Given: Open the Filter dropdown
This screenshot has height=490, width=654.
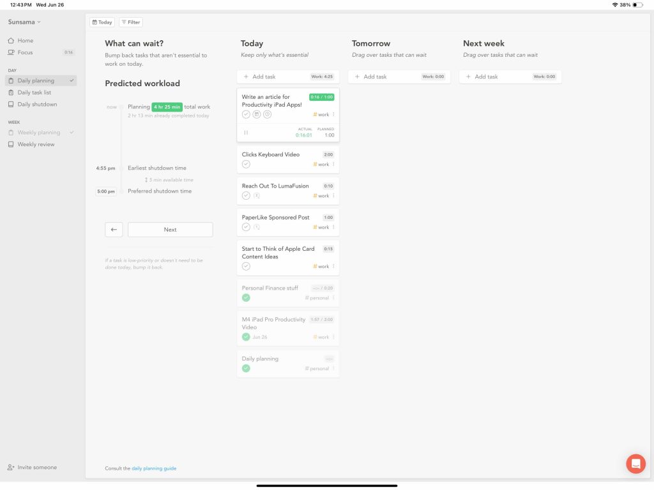Looking at the screenshot, I should [x=131, y=22].
